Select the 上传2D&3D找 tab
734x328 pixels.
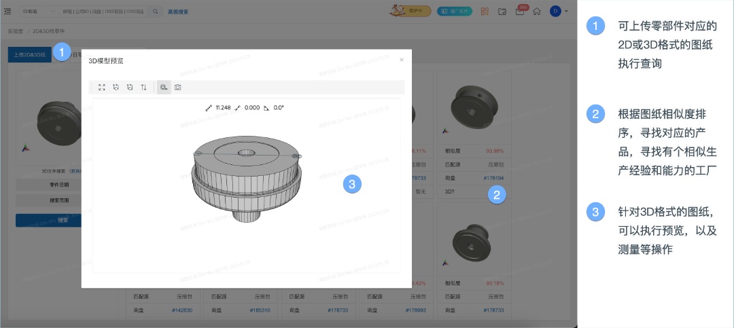click(29, 55)
